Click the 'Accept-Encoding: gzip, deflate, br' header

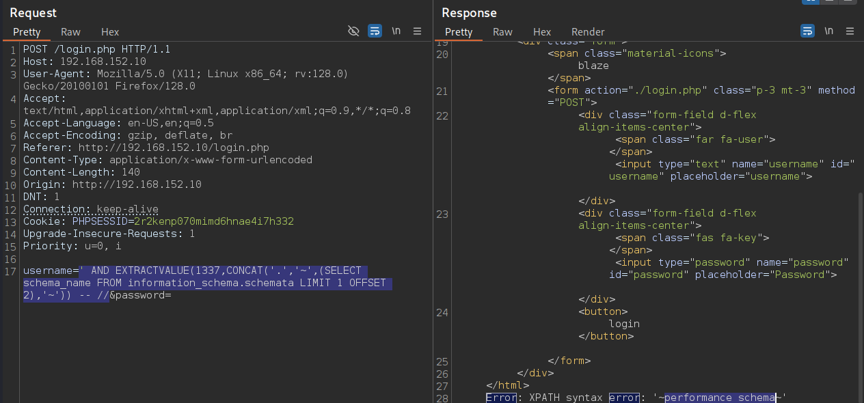point(128,135)
